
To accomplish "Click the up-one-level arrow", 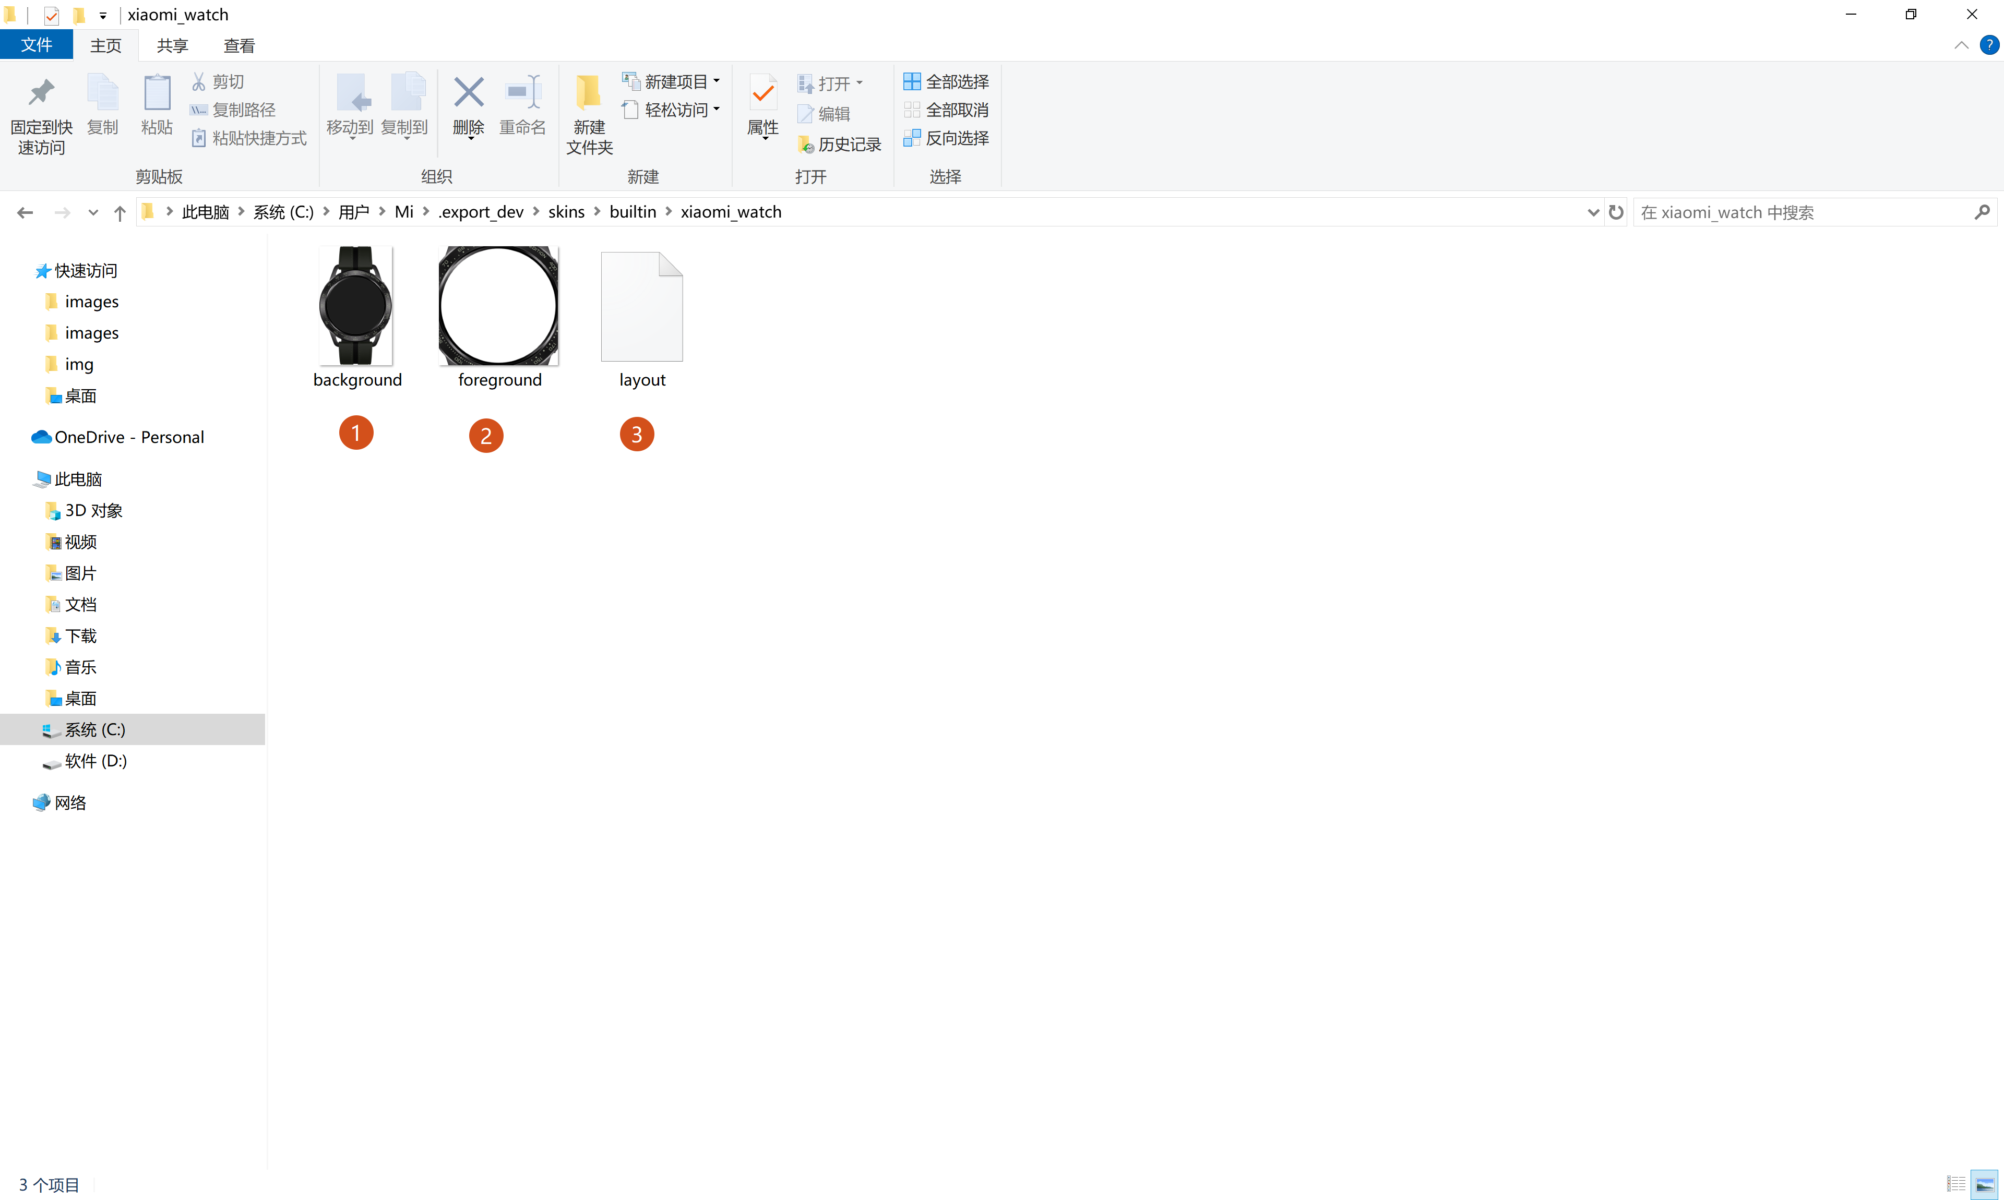I will 120,213.
